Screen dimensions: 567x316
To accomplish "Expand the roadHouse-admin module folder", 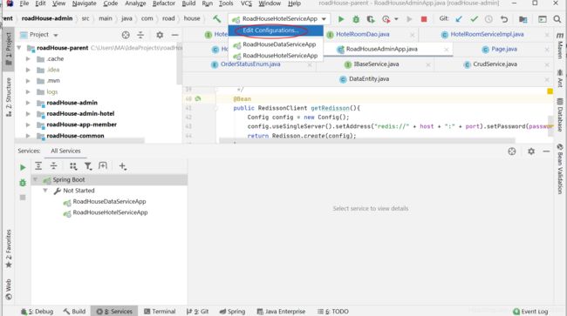I will 28,103.
